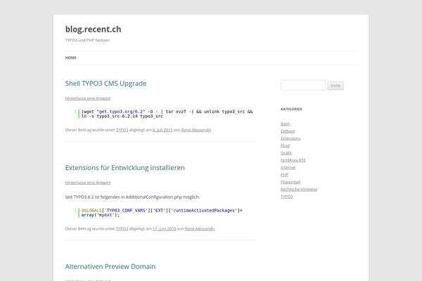
Task: Click Hinterlasse eine Antwort under Extensions post
Action: point(88,183)
